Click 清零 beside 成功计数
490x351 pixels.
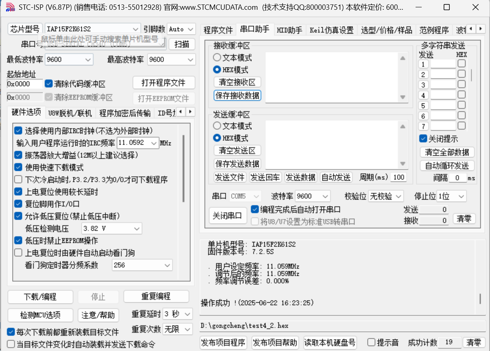tap(473, 342)
